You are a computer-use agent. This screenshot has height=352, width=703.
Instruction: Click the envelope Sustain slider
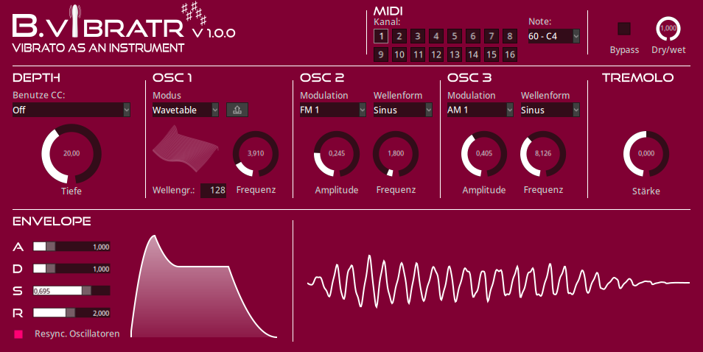point(71,290)
